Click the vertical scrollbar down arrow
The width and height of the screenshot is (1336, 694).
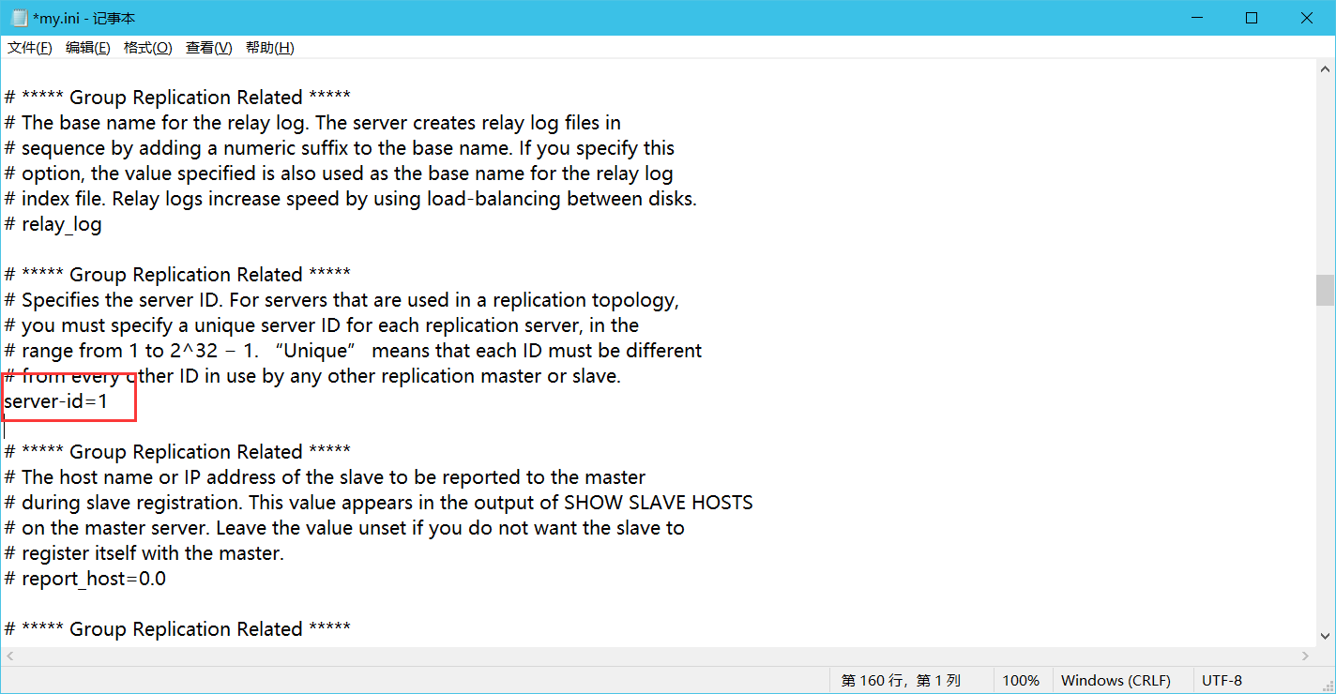(x=1325, y=637)
